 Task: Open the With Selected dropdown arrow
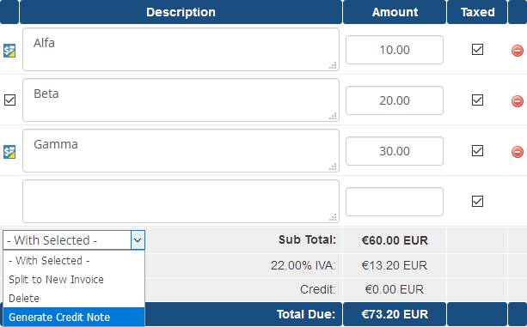coord(138,240)
